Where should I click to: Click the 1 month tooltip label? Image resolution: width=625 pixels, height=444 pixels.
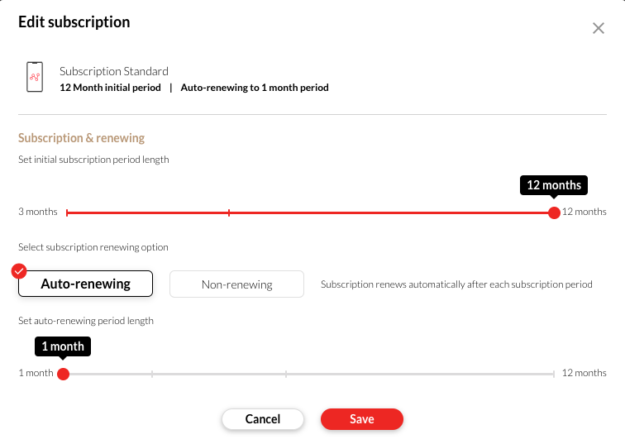pyautogui.click(x=63, y=346)
